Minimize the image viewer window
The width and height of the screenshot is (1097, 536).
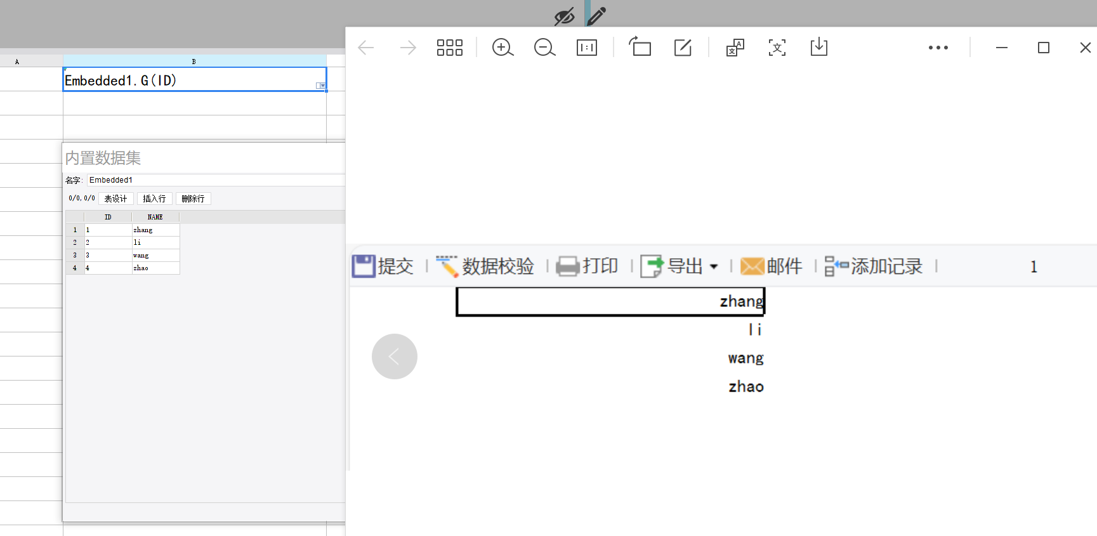pos(1002,48)
